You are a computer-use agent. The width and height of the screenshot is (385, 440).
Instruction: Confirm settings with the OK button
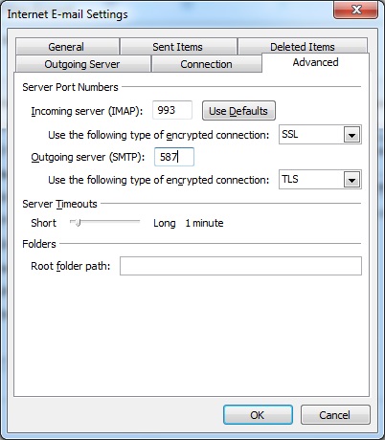click(x=258, y=415)
